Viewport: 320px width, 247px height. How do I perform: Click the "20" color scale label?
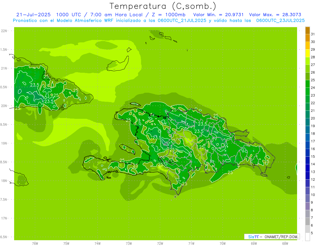(313, 118)
